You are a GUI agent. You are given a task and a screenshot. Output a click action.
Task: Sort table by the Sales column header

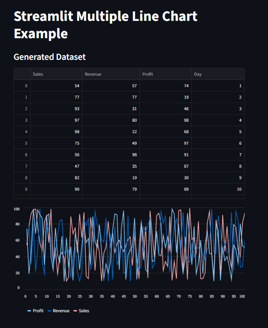[x=56, y=74]
